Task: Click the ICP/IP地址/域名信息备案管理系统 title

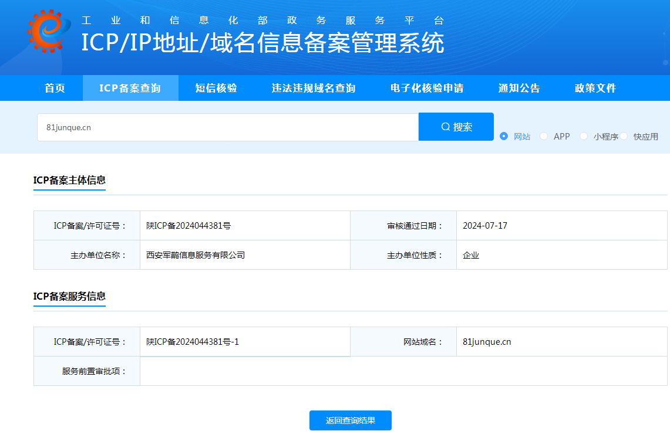Action: 263,43
